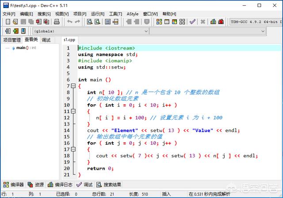Collapse the code fold at line 11

click(x=73, y=111)
